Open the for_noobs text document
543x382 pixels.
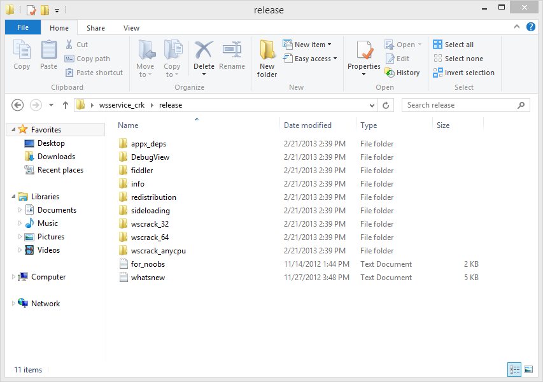tap(148, 264)
